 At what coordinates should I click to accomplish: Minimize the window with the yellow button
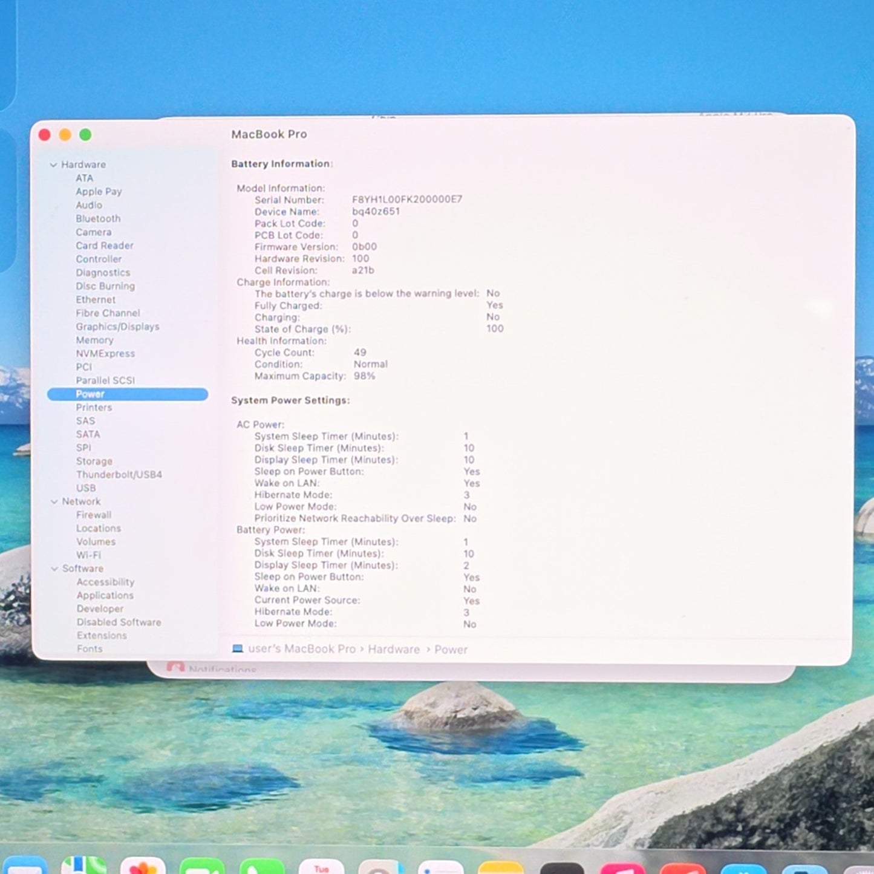coord(65,135)
